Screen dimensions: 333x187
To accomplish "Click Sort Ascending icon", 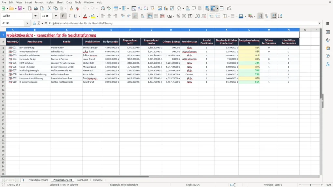I will coord(140,8).
